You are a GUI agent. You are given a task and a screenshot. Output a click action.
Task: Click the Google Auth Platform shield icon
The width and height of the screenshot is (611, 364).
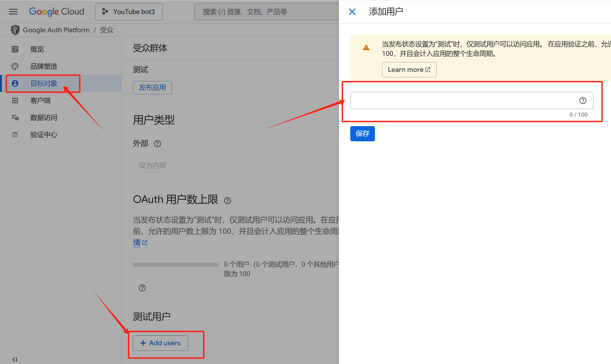point(15,30)
